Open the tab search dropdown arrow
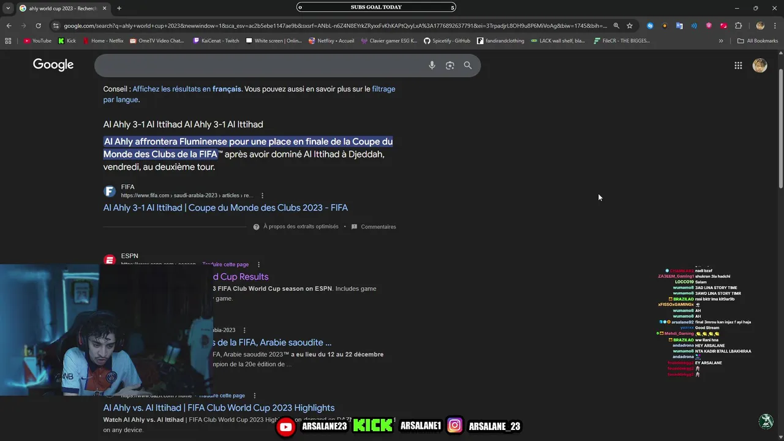Viewport: 784px width, 441px height. click(x=8, y=8)
